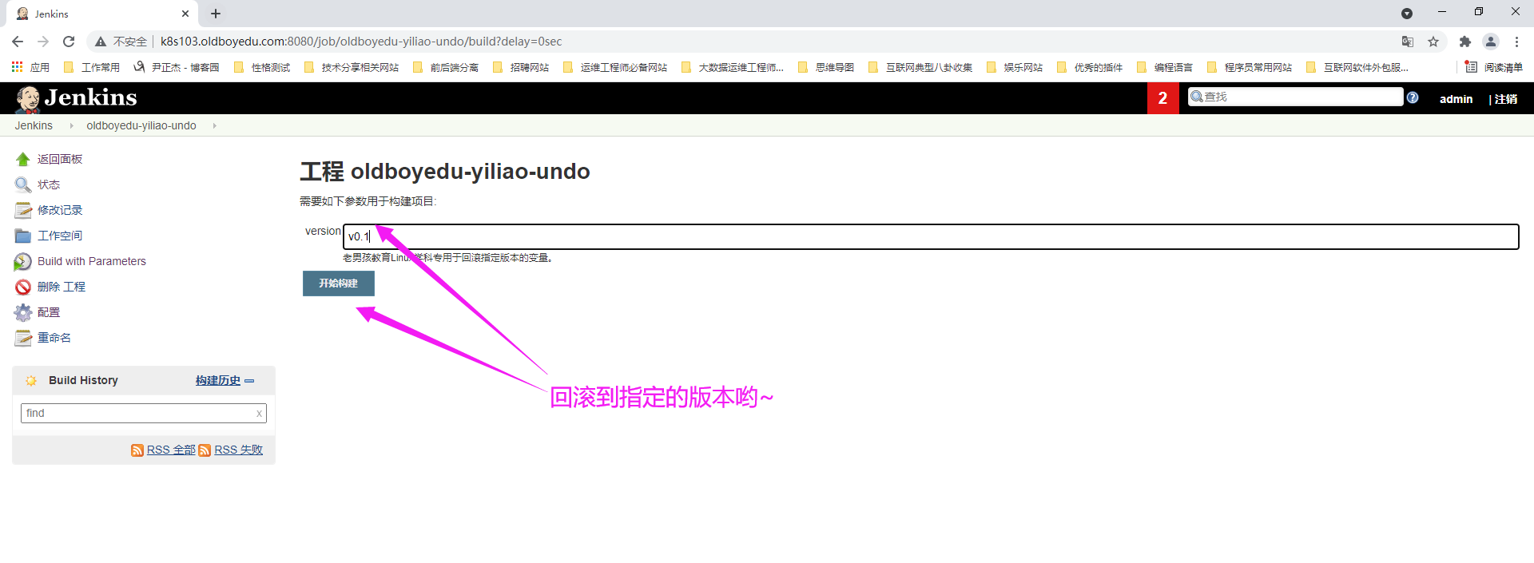1534x563 pixels.
Task: Open the 编程语言 bookmark folder
Action: 1165,68
